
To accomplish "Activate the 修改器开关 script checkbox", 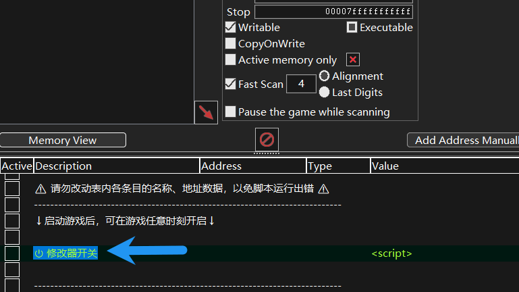I will 12,253.
